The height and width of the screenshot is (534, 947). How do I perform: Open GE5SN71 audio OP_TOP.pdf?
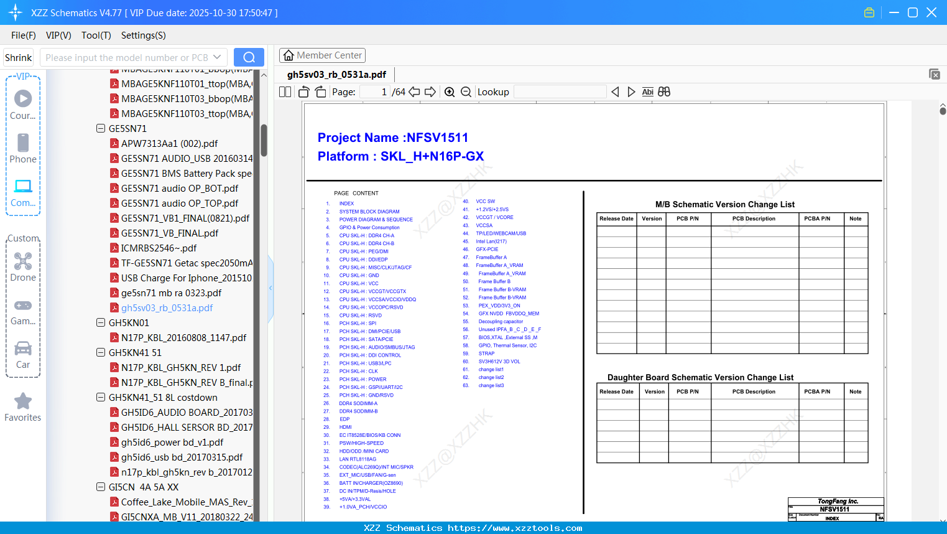(180, 204)
